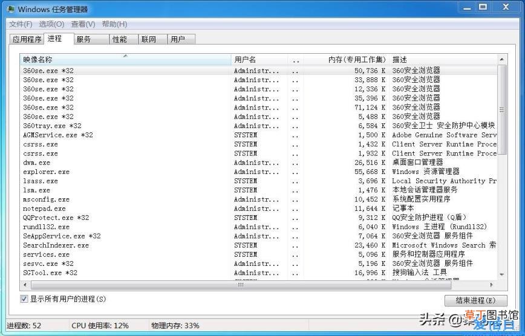Select csrss.exe row using 1,432 K
The height and width of the screenshot is (336, 525).
[258, 144]
